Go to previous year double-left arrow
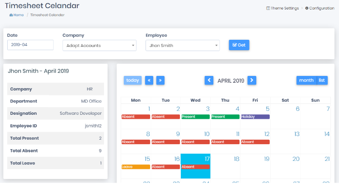Screen dimensions: 339x188 [149, 80]
